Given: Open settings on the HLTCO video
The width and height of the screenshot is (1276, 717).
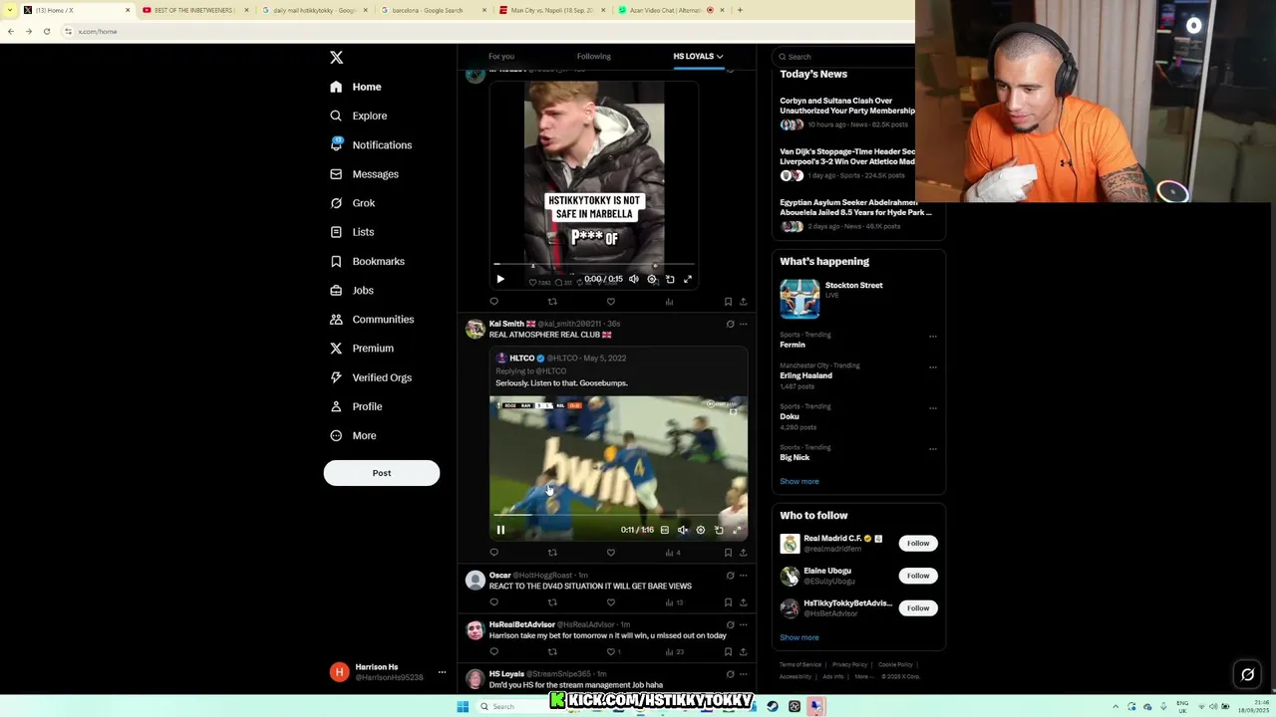Looking at the screenshot, I should [x=701, y=530].
